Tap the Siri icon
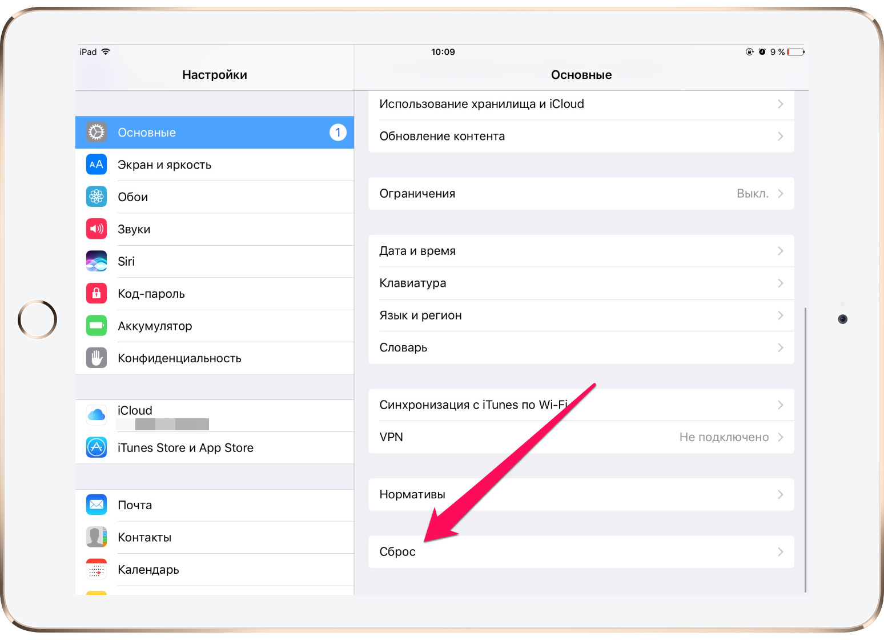The height and width of the screenshot is (640, 884). pos(97,261)
